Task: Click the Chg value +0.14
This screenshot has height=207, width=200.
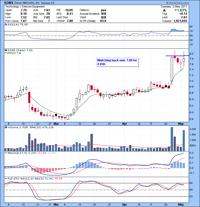Action: 183,14
